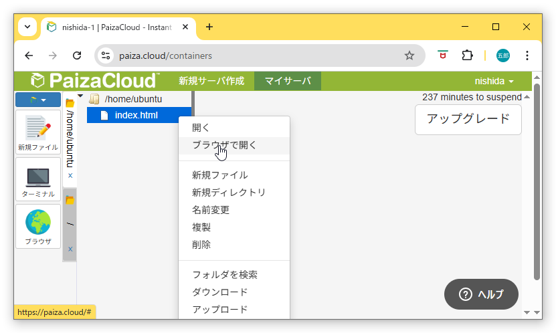Select index.html in the file tree

(x=136, y=115)
